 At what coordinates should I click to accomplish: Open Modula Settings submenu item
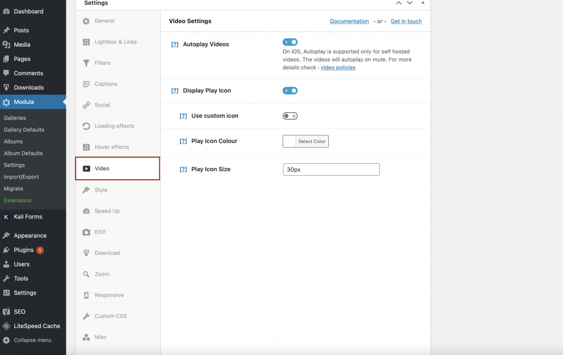click(14, 165)
